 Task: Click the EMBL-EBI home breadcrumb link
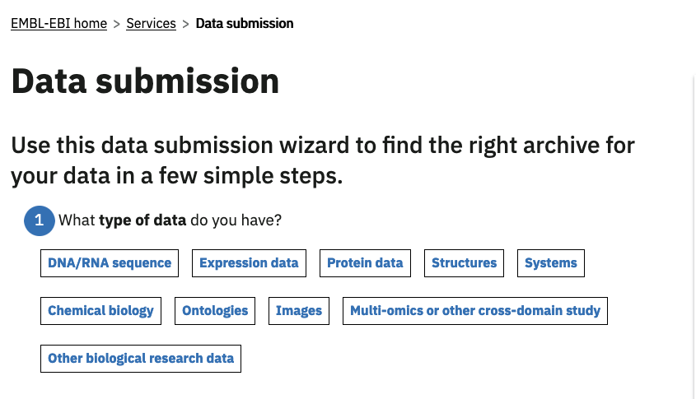click(x=58, y=24)
